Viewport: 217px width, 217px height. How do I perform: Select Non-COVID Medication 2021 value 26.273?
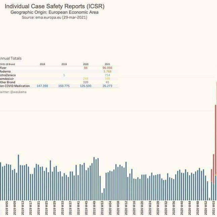(x=107, y=86)
